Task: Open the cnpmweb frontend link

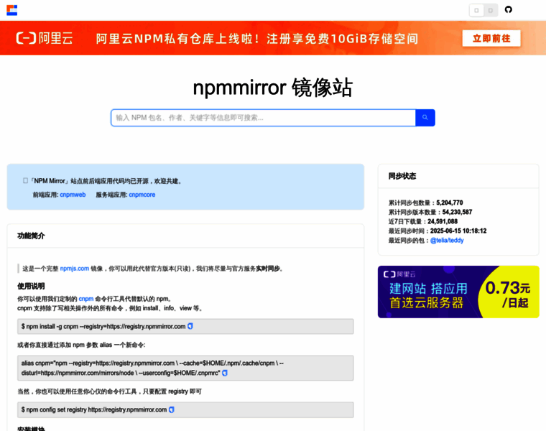Action: (x=73, y=195)
